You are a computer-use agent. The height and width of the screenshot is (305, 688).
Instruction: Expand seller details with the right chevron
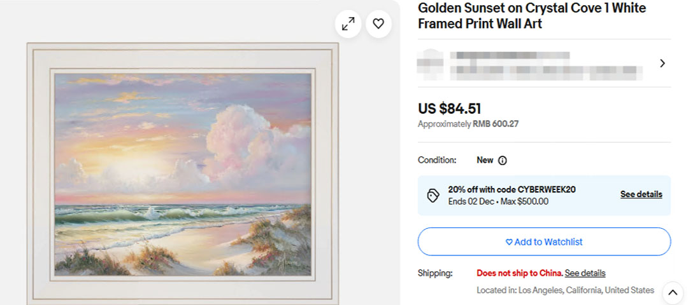pos(663,64)
